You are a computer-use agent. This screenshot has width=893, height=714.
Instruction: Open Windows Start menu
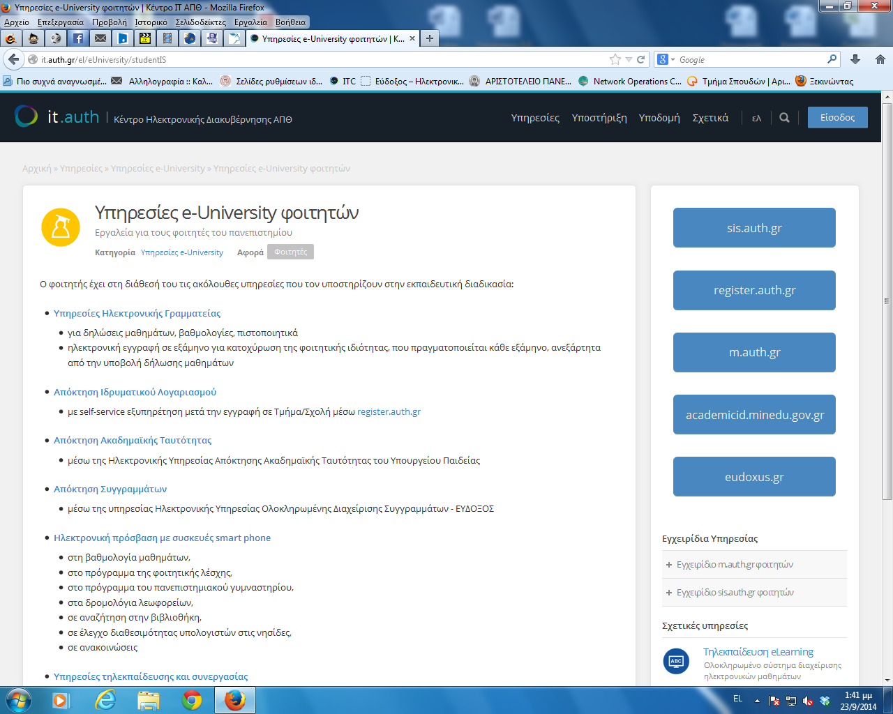pos(19,700)
